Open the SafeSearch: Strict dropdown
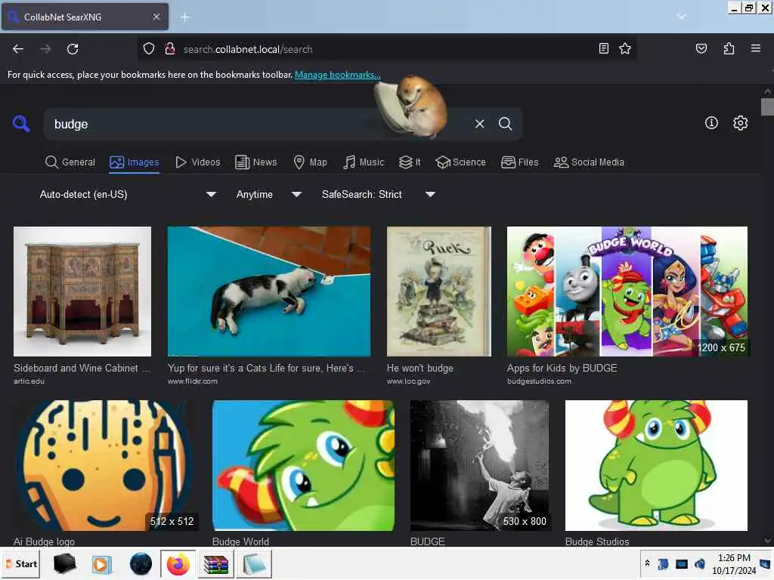774x580 pixels. (378, 194)
